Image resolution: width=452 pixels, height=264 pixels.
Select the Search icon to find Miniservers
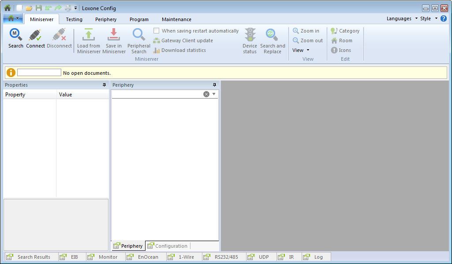(15, 37)
